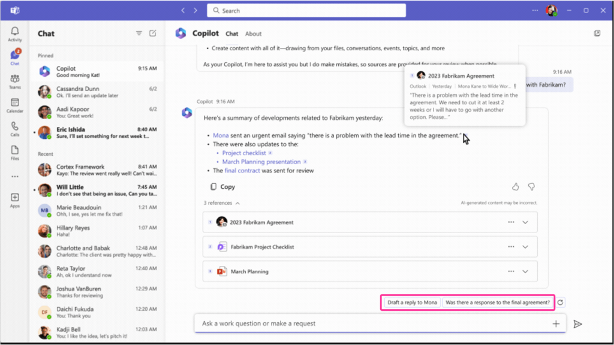The height and width of the screenshot is (345, 614).
Task: Select the Draft a reply to Mona suggestion
Action: [411, 302]
